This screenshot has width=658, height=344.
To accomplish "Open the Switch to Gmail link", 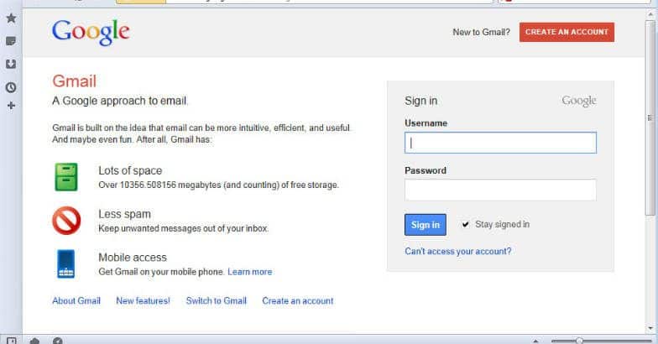I will [217, 300].
